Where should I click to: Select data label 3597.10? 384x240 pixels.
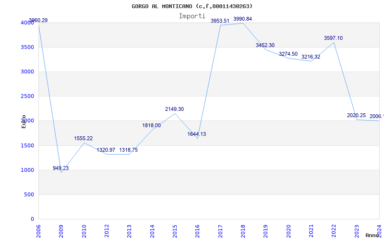pos(333,38)
